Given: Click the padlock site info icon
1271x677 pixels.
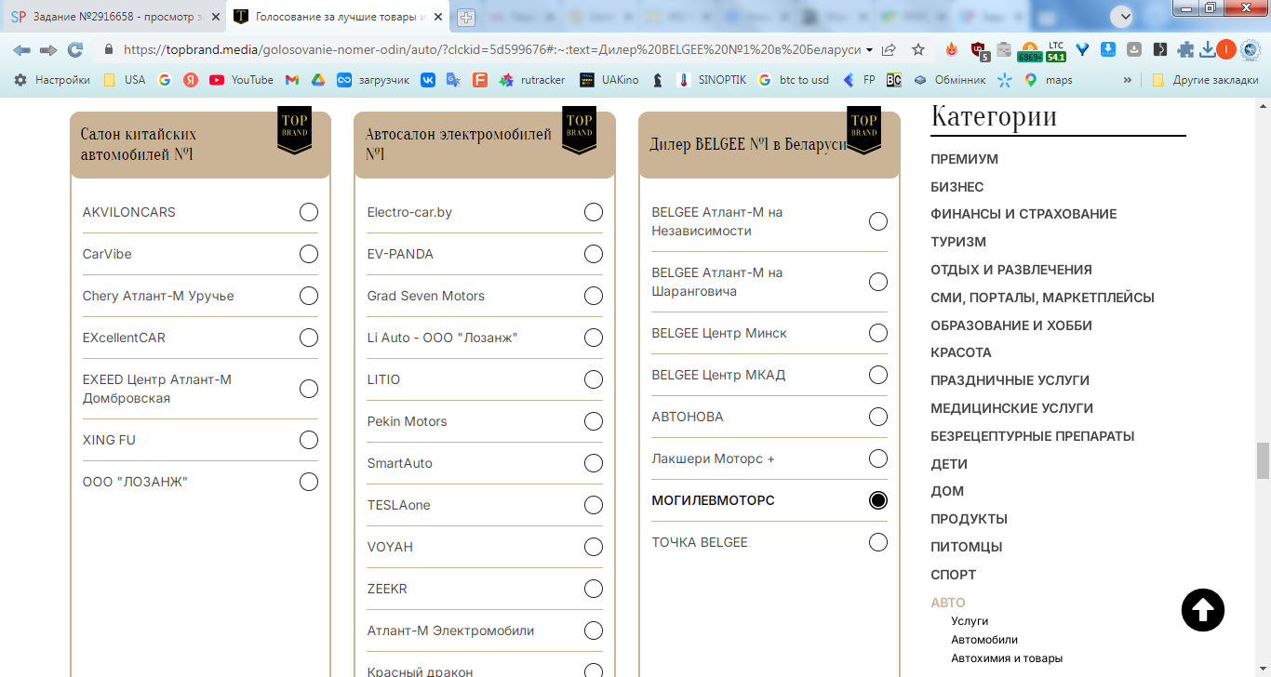Looking at the screenshot, I should point(109,50).
